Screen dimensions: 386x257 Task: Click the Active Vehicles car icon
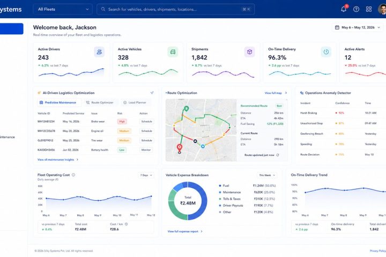tap(173, 52)
